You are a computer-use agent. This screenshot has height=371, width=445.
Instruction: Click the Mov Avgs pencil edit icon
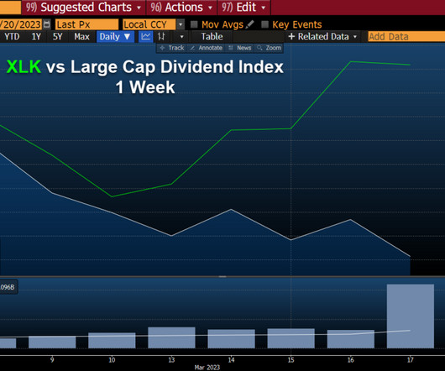249,24
